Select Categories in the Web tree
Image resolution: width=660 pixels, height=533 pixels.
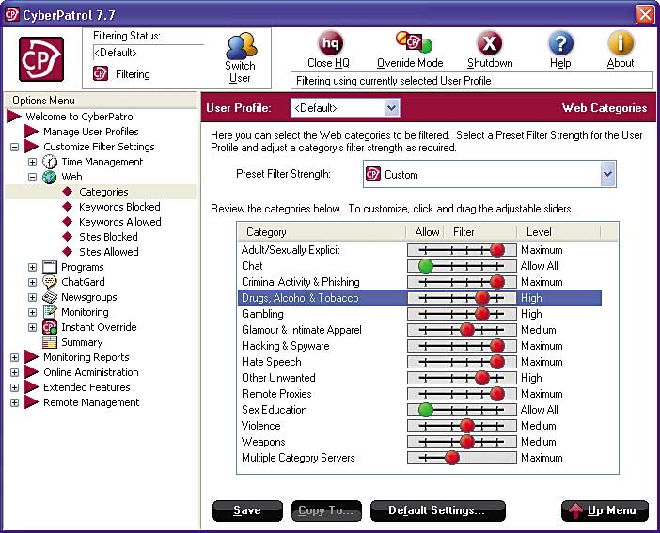point(103,192)
